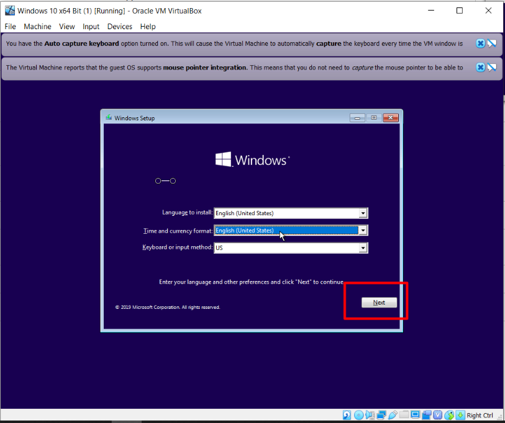The height and width of the screenshot is (423, 505).
Task: Open the hard disk activity indicator
Action: click(347, 415)
